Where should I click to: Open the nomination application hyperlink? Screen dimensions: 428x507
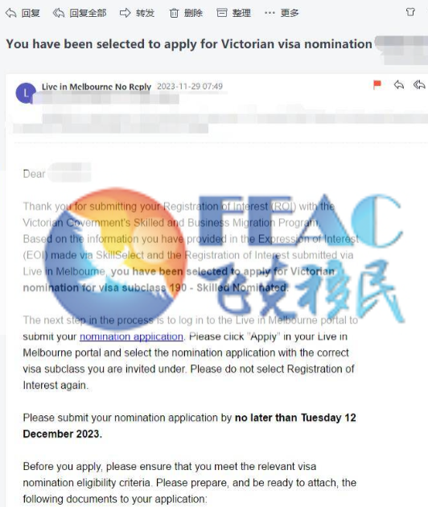[x=131, y=336]
